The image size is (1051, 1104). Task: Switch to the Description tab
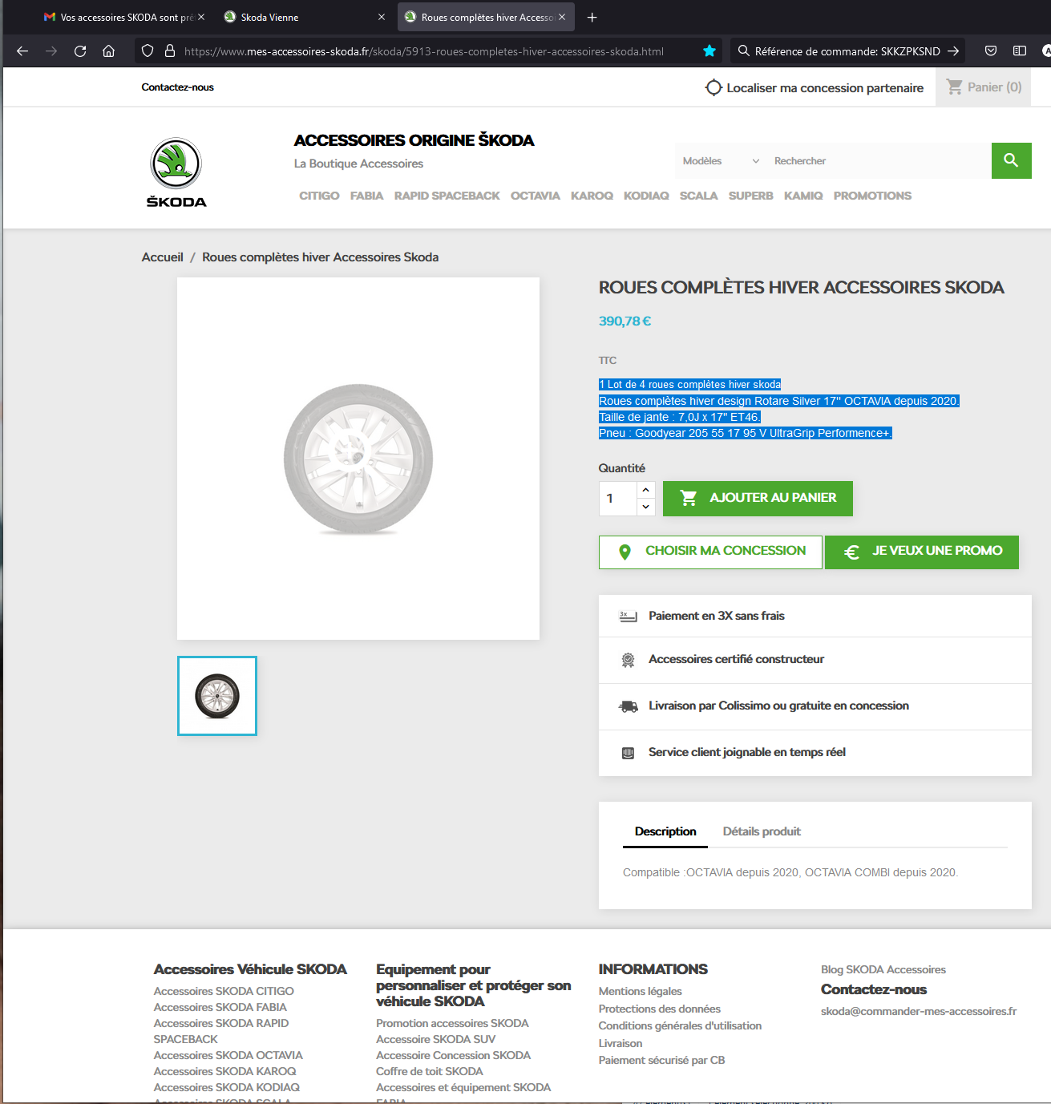coord(665,831)
